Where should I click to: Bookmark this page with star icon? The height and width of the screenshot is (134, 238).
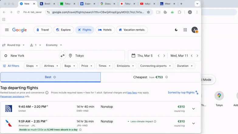[148, 12]
